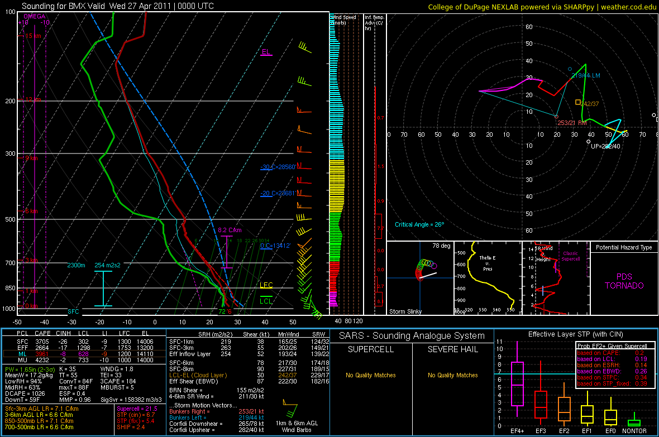The width and height of the screenshot is (659, 437).
Task: Click the '12 km' height marker
Action: [x=33, y=99]
